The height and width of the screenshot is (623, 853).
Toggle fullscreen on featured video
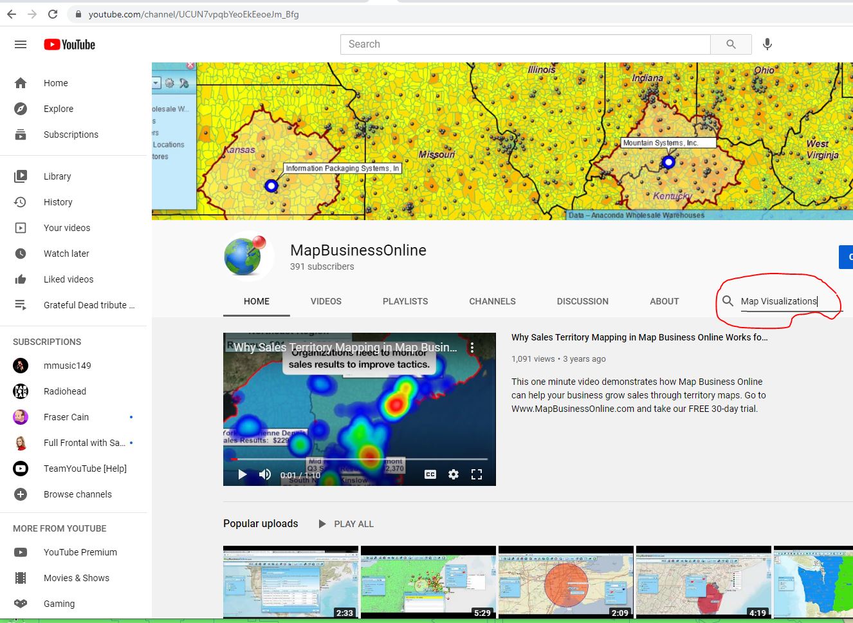click(x=477, y=474)
